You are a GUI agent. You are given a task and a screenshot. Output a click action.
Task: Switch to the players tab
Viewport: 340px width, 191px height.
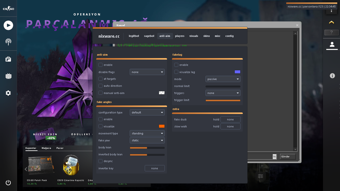click(180, 36)
